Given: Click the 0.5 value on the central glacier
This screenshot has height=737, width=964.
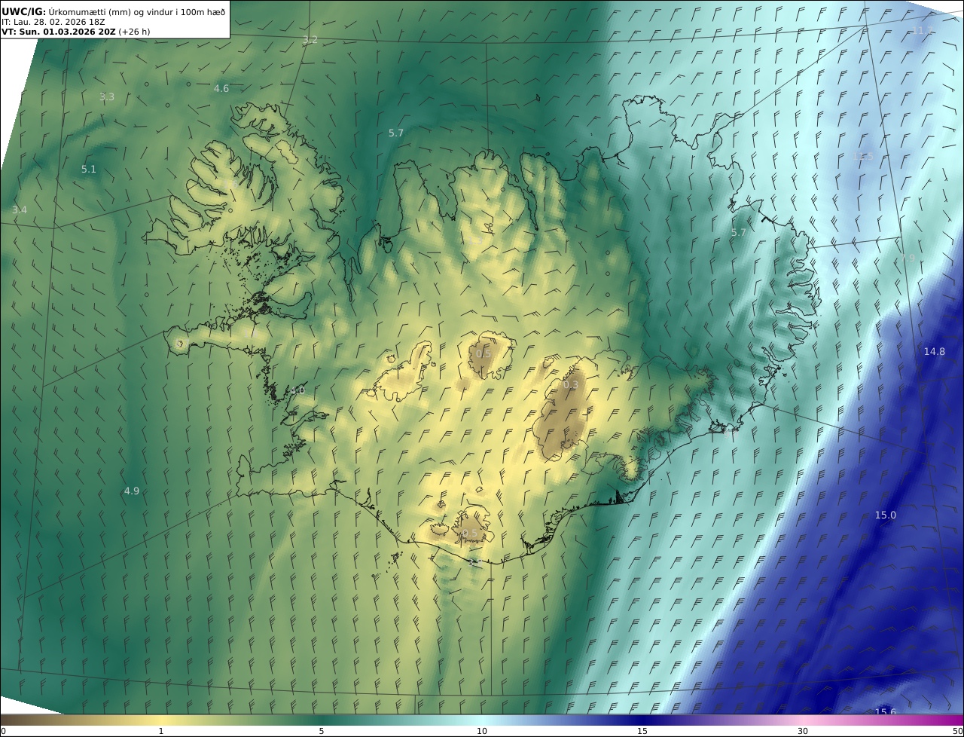Looking at the screenshot, I should coord(483,353).
